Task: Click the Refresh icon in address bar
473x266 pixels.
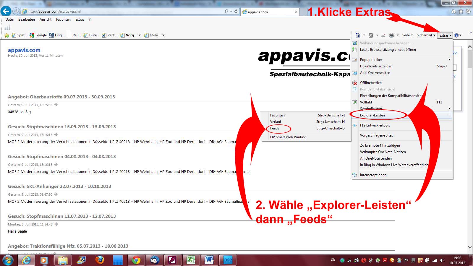Action: click(236, 11)
